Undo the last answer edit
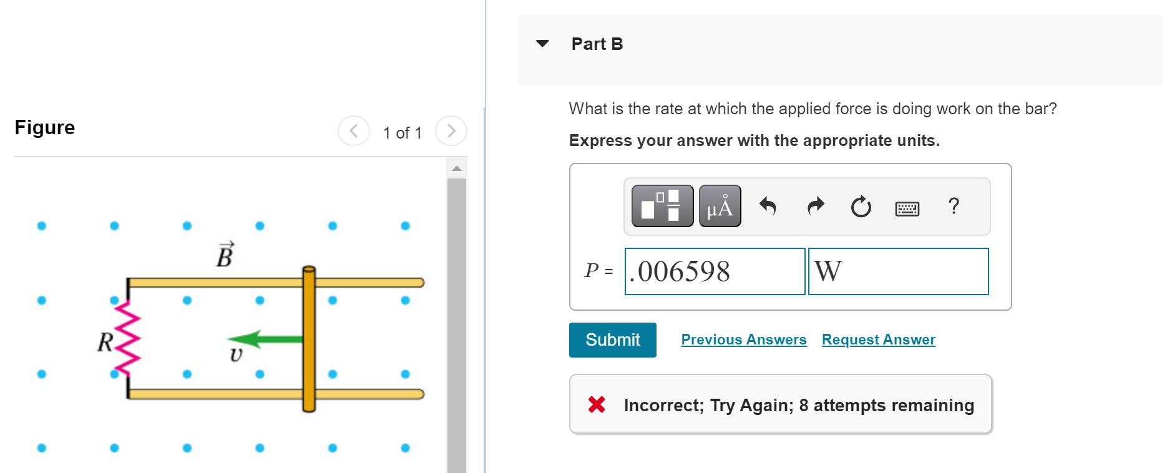The image size is (1167, 473). pyautogui.click(x=768, y=207)
